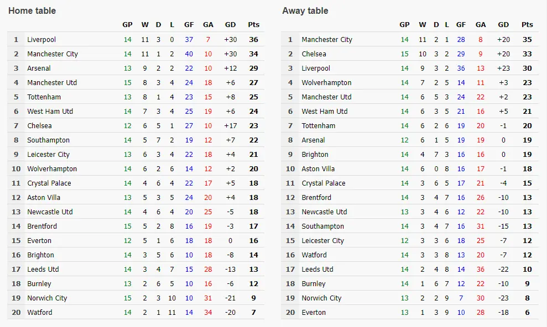
Task: Click Everton in the Away table
Action: (x=314, y=313)
